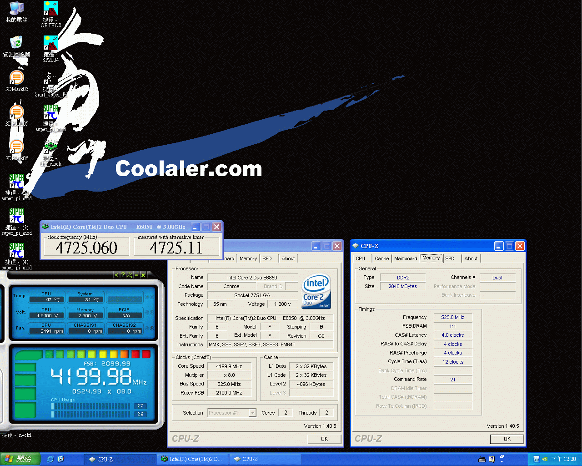
Task: Click the Rated FSB value 2100.0 MHz
Action: 229,393
